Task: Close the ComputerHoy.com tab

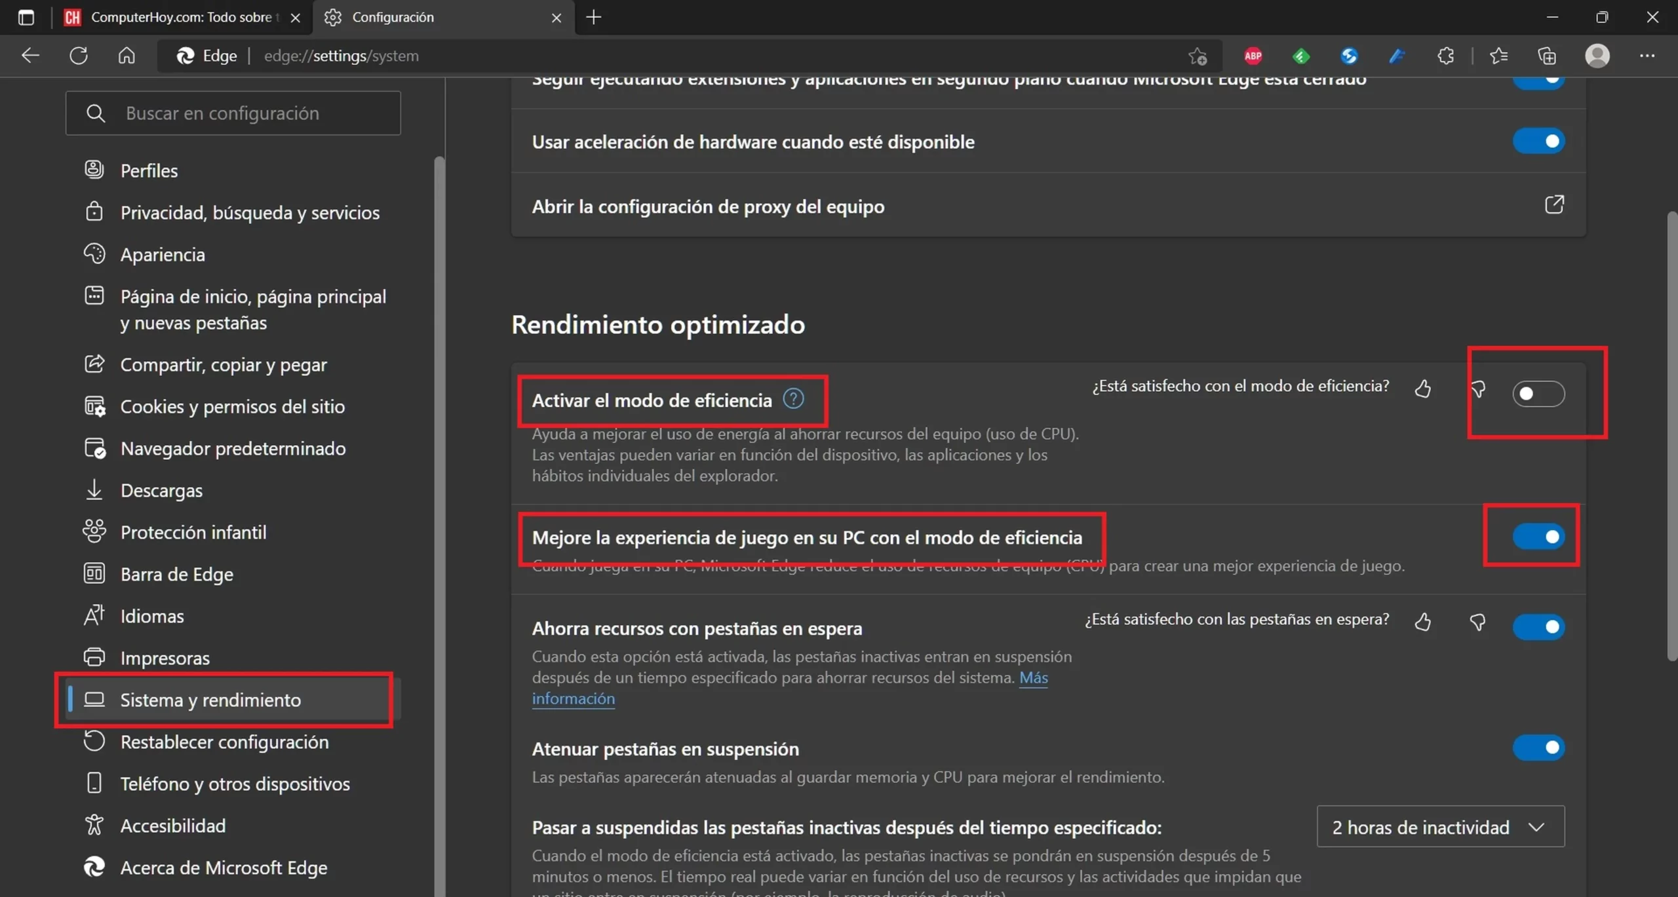Action: coord(295,18)
